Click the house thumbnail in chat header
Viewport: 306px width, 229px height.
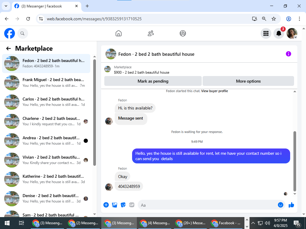pos(111,54)
